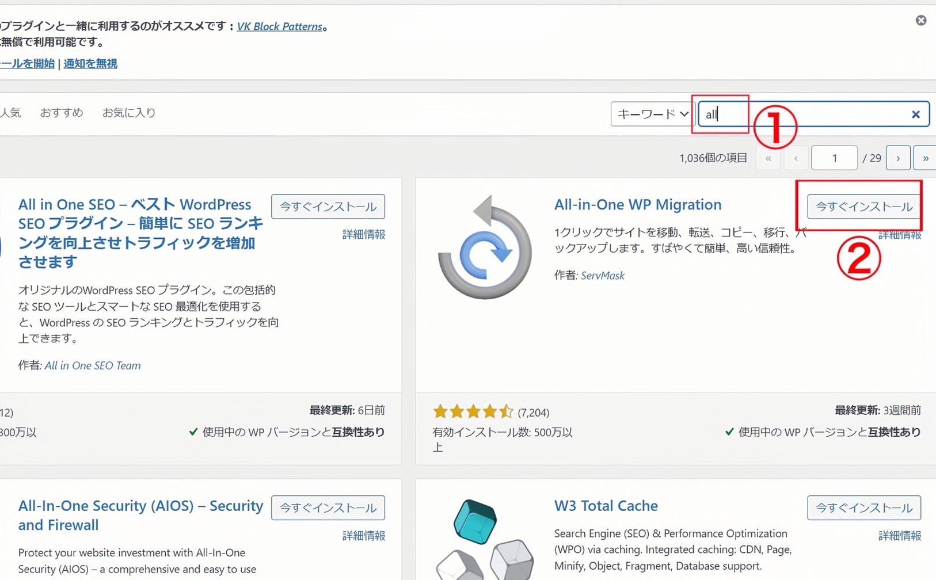Image resolution: width=936 pixels, height=580 pixels.
Task: Click the '/ 29' total pages text
Action: tap(872, 158)
